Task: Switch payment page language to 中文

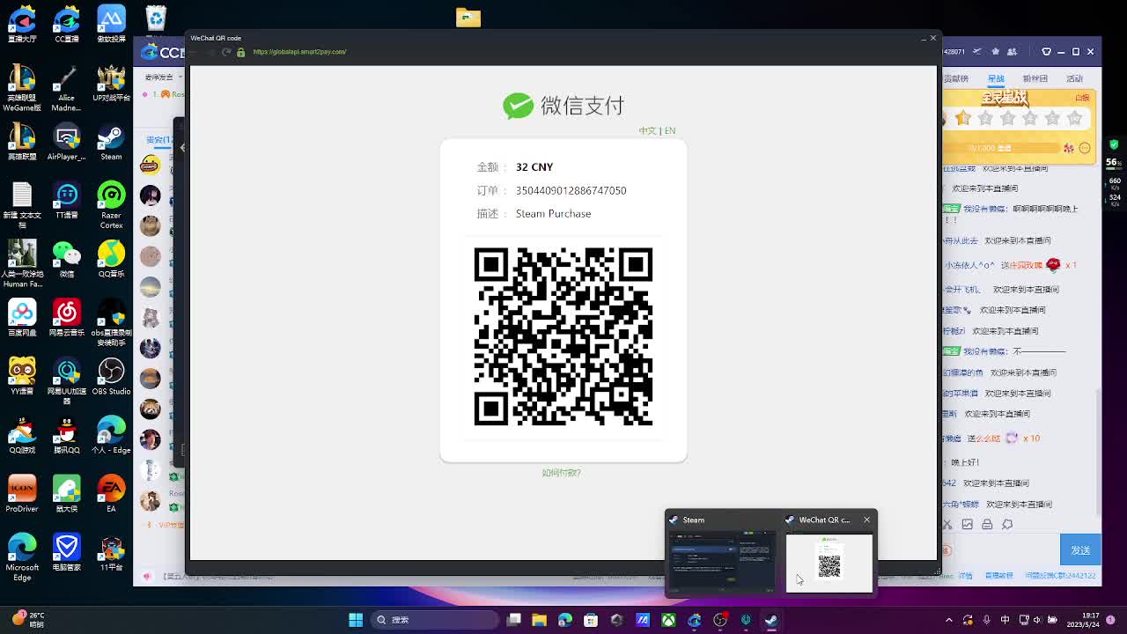Action: [647, 130]
